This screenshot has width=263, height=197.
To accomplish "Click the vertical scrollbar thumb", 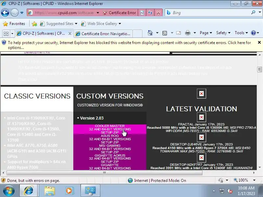I will (x=260, y=69).
